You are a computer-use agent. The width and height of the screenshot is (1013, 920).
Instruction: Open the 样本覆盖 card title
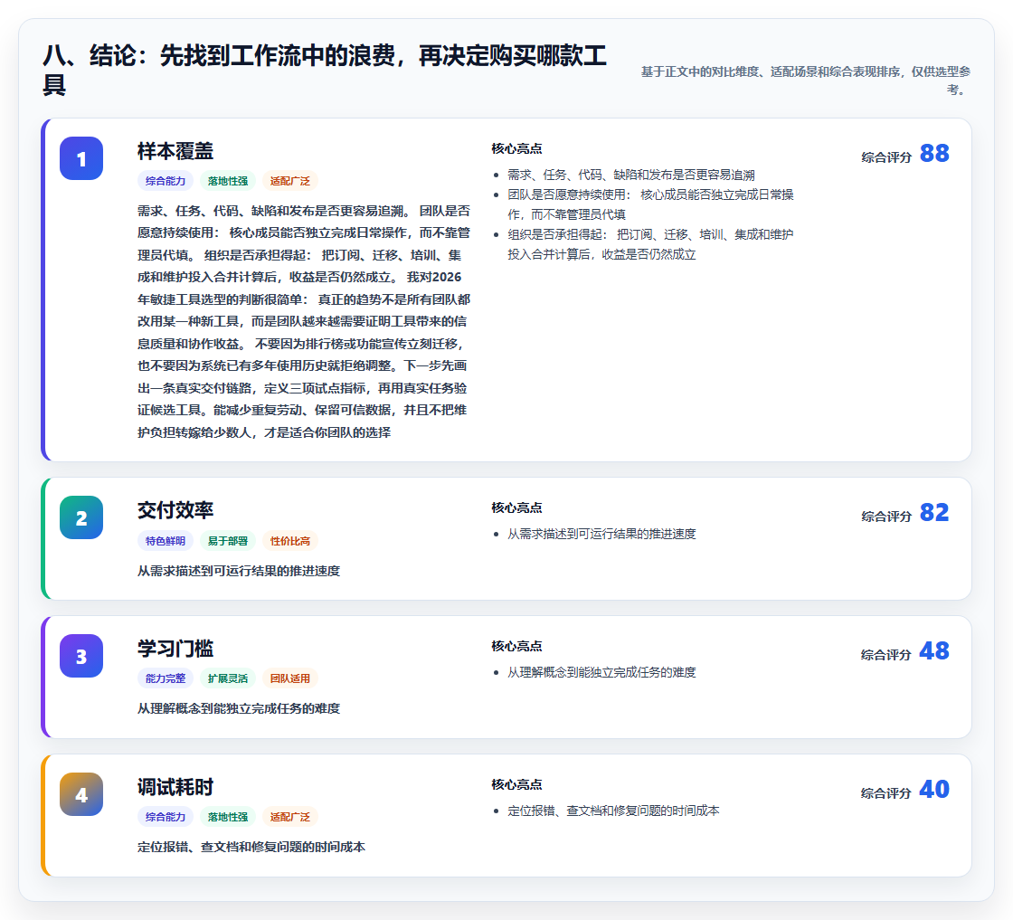tap(175, 151)
